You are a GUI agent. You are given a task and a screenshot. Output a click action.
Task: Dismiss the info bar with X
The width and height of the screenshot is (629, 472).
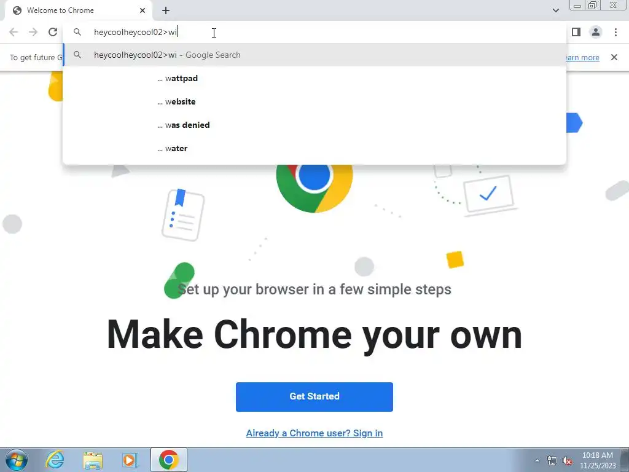point(614,57)
